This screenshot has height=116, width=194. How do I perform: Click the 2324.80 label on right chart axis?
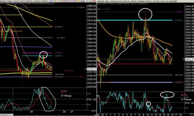tap(189, 90)
